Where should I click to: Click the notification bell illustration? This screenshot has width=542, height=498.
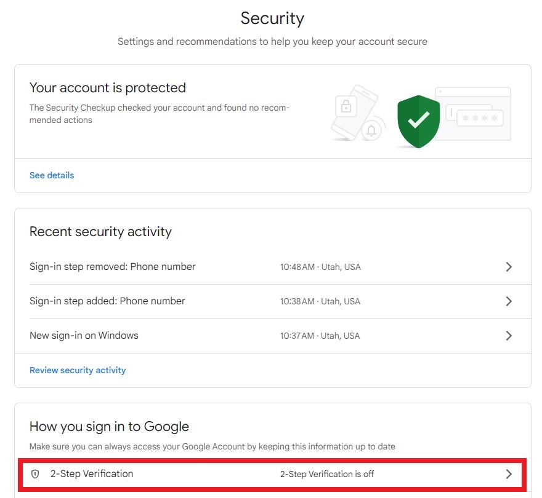[371, 130]
